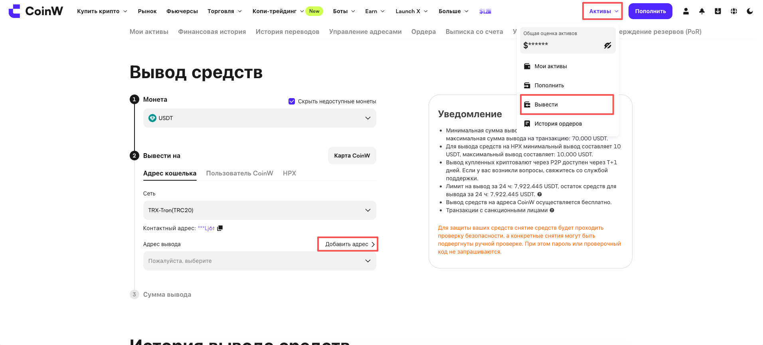
Task: Expand the 'Боты' menu
Action: (344, 11)
